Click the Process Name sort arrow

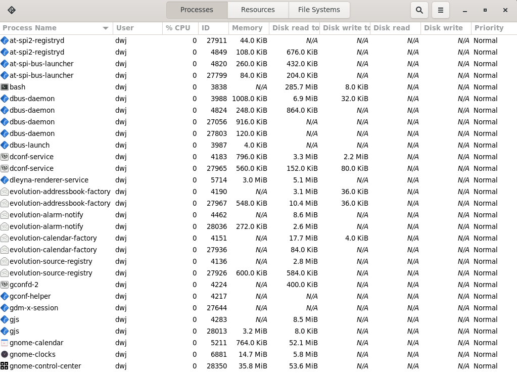(x=105, y=28)
